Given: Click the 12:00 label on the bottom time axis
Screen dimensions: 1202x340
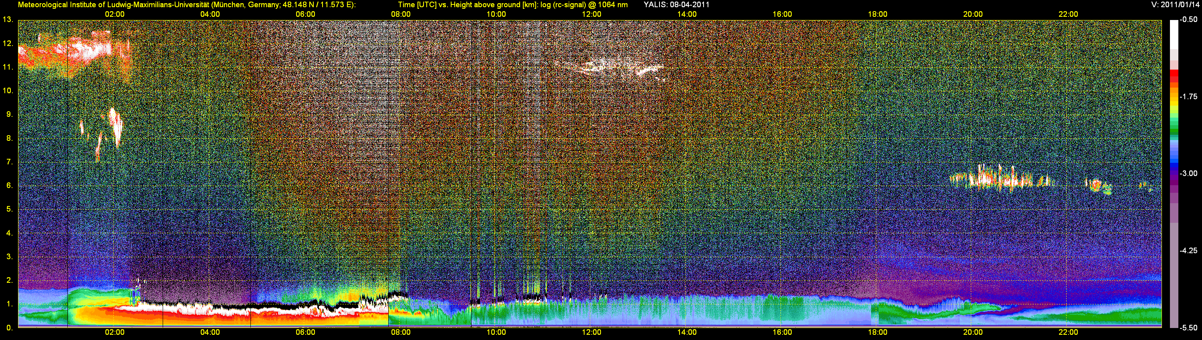Looking at the screenshot, I should click(592, 332).
